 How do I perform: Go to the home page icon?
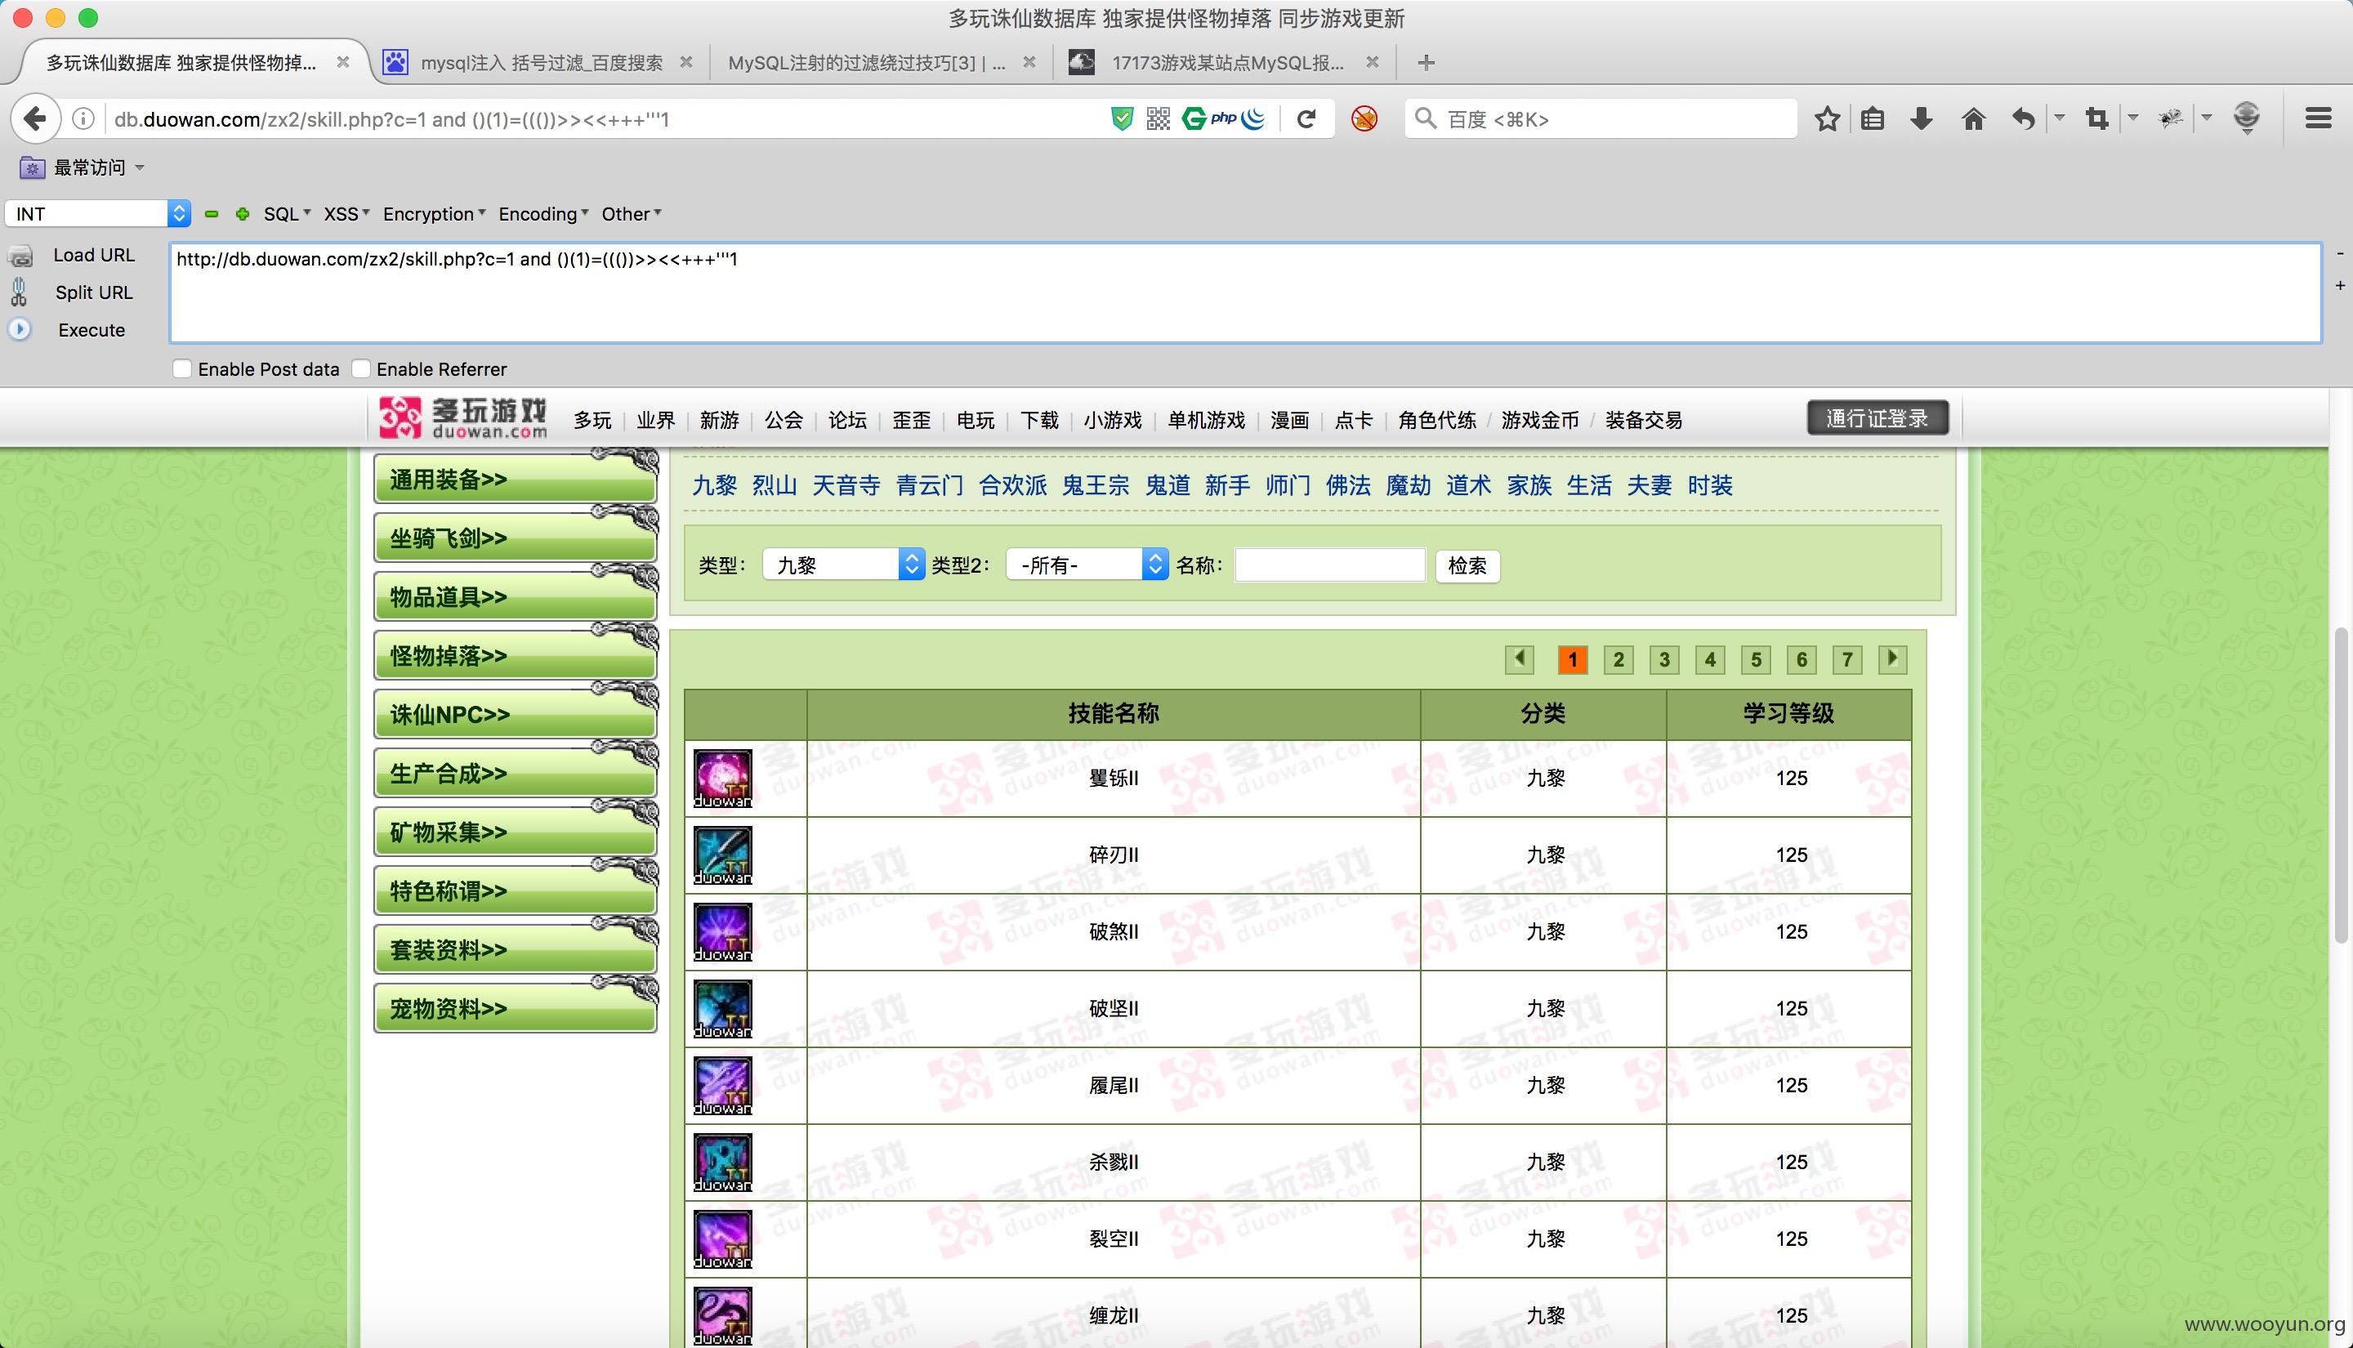click(x=1972, y=118)
